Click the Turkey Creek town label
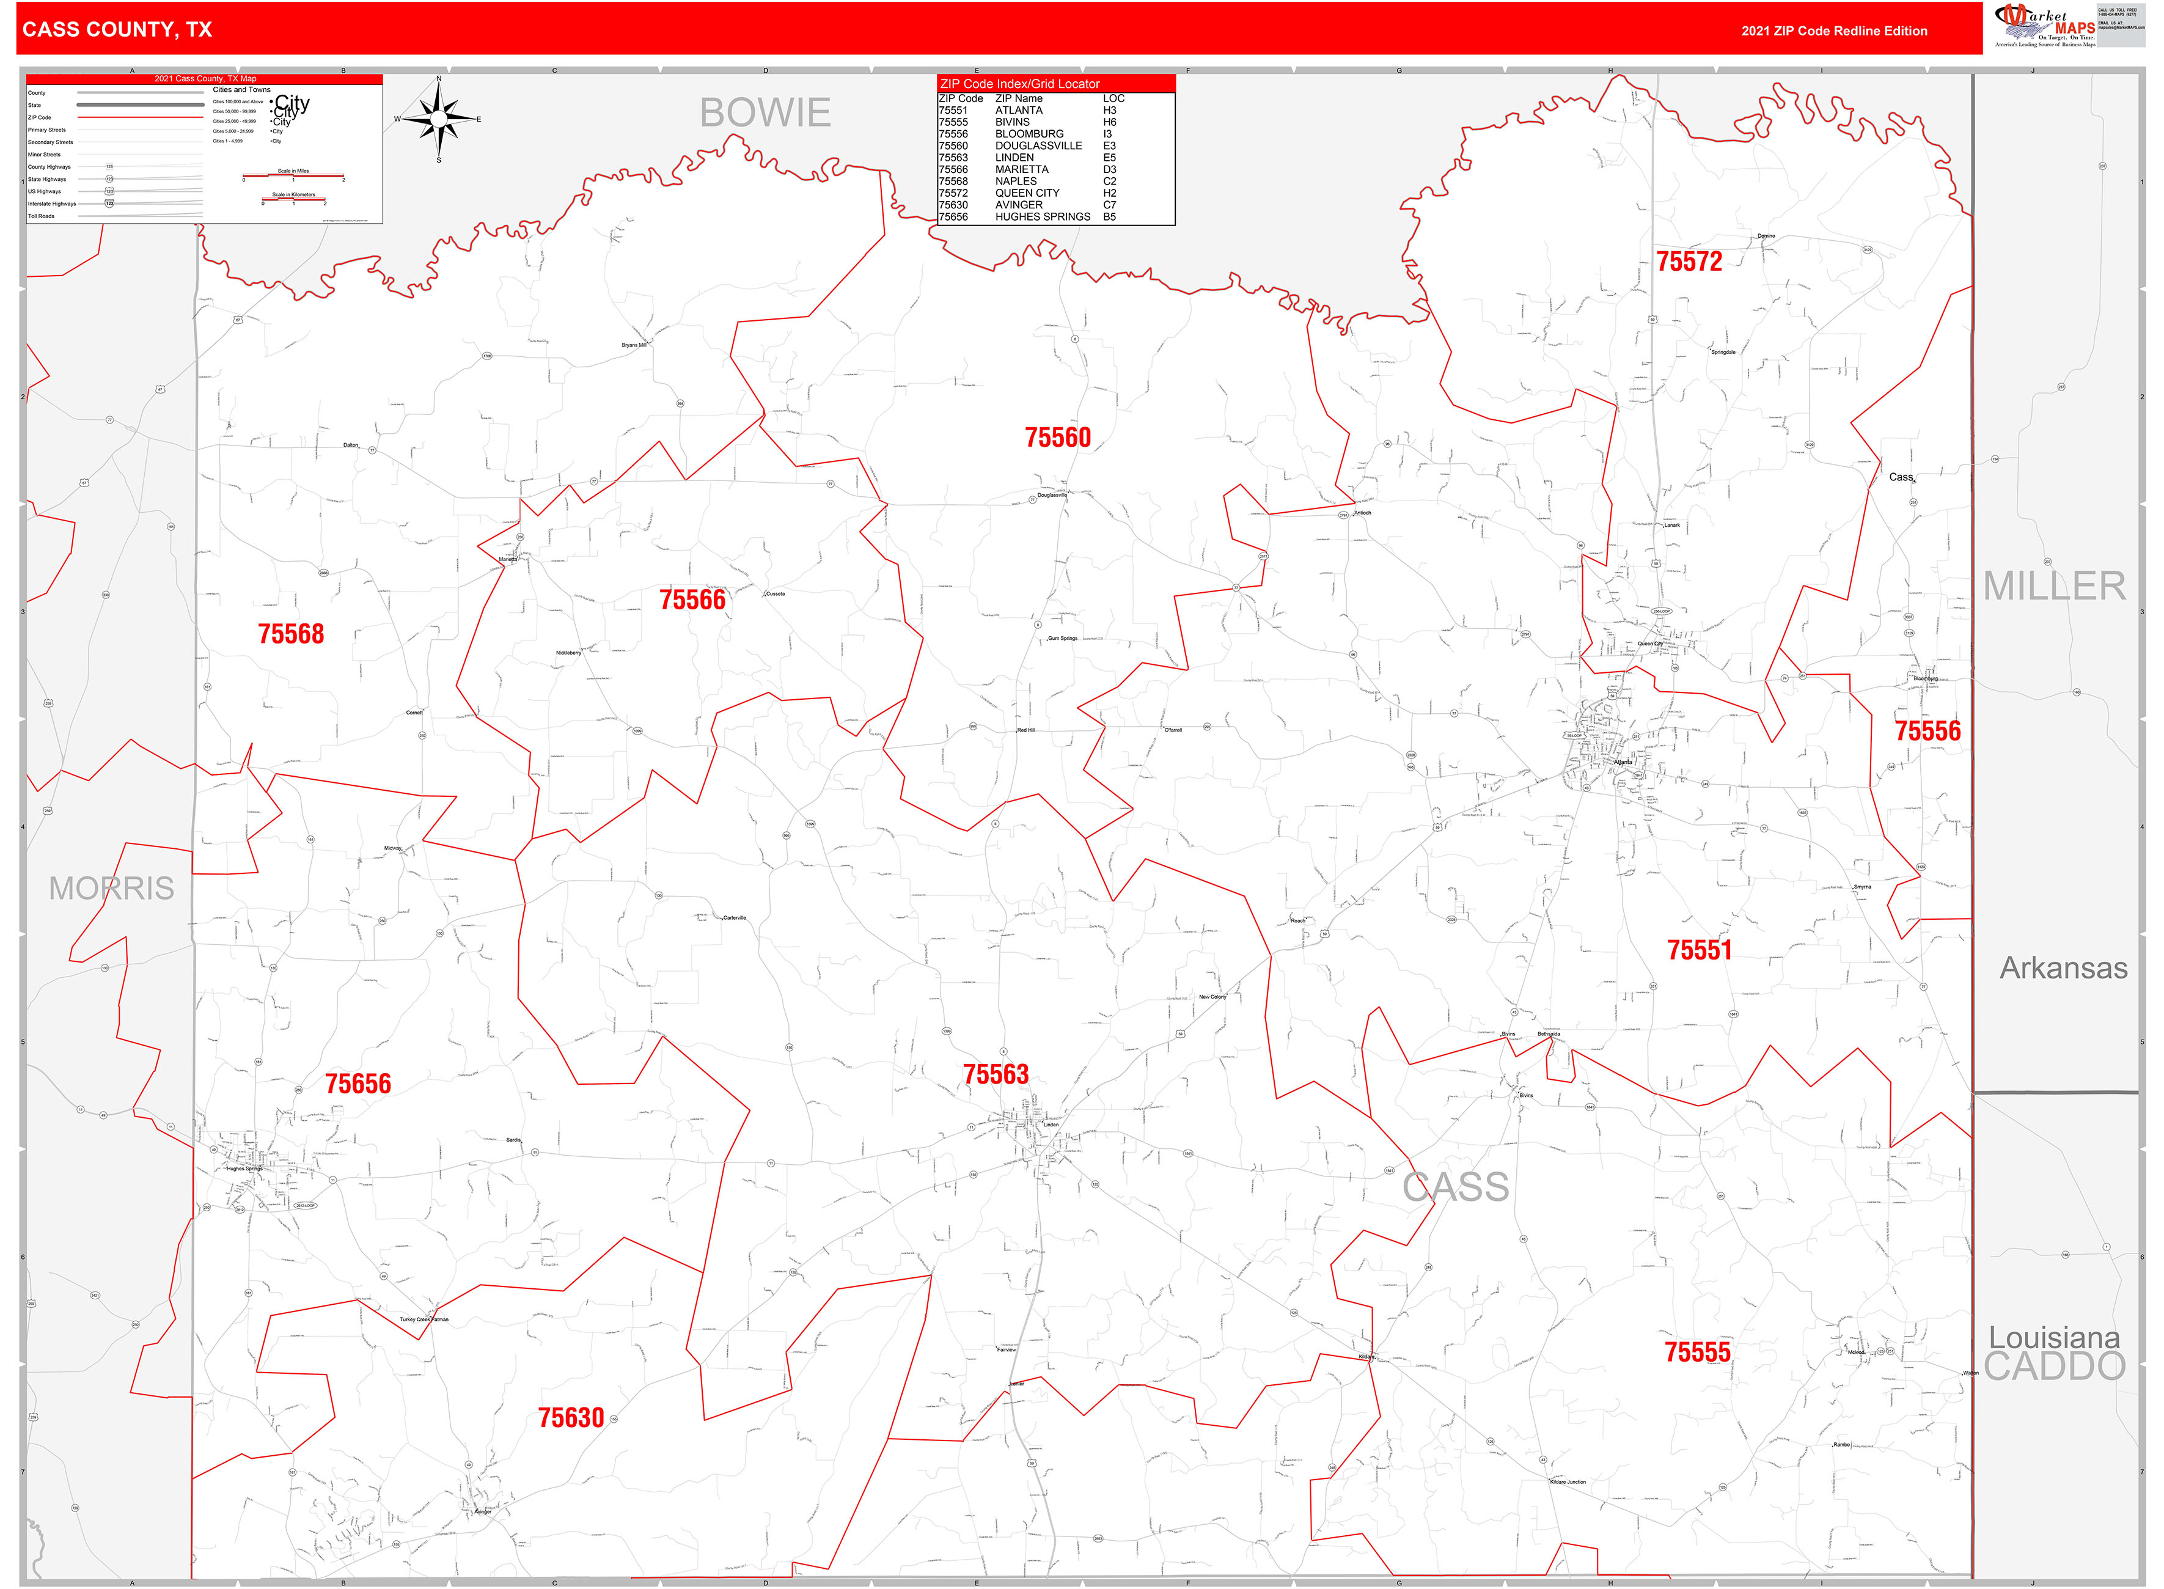 point(416,1319)
